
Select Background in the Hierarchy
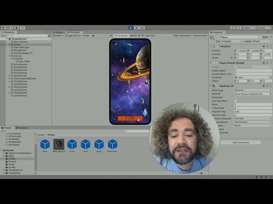20,50
